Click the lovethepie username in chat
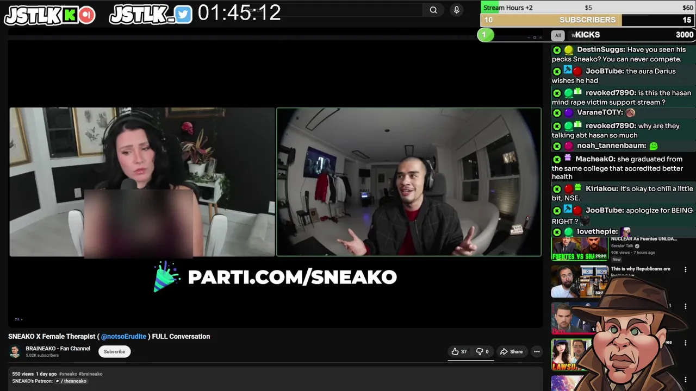 pyautogui.click(x=597, y=231)
